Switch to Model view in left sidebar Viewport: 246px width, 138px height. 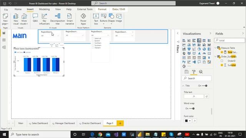4,47
